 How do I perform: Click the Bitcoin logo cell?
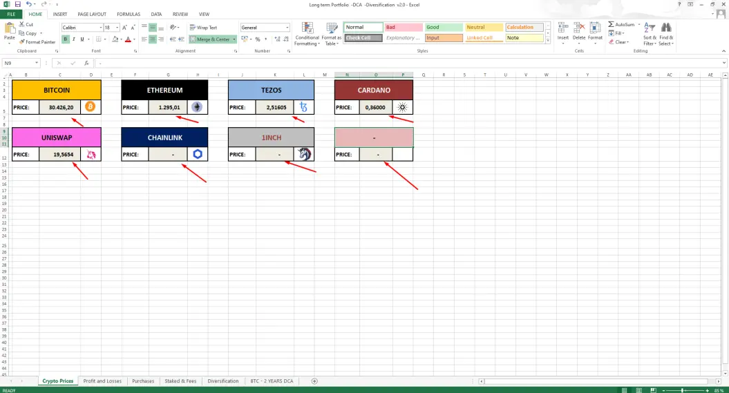(91, 107)
